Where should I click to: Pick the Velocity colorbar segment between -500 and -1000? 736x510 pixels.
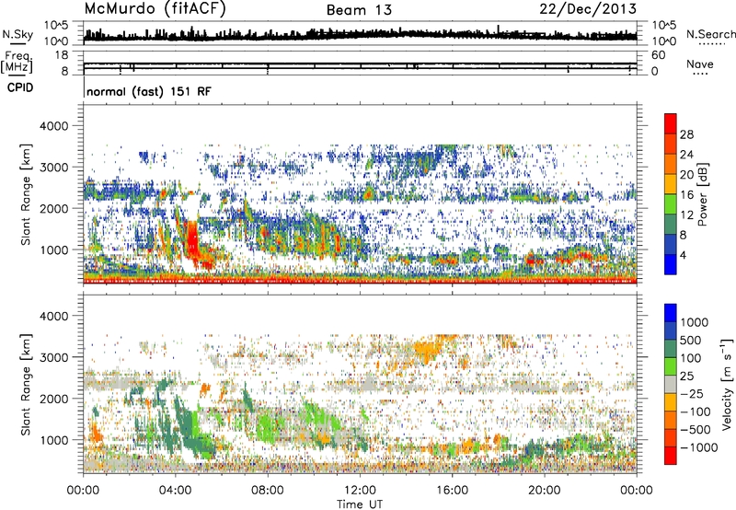(x=671, y=437)
